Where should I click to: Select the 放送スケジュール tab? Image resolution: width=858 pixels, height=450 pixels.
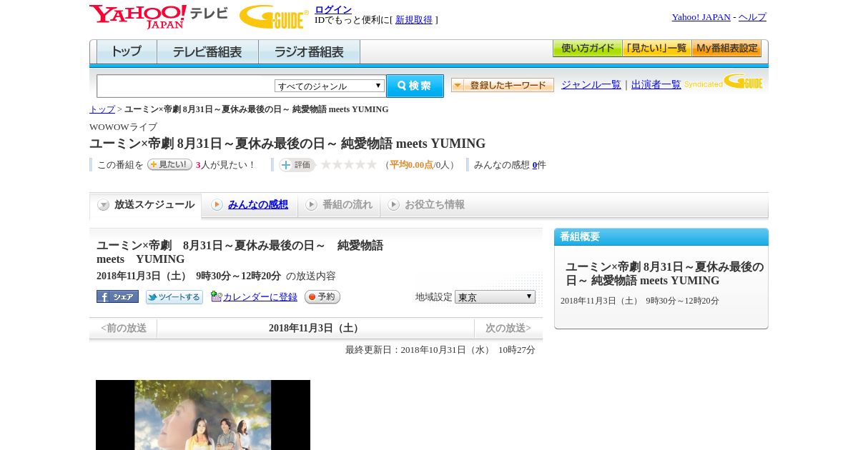pos(146,205)
